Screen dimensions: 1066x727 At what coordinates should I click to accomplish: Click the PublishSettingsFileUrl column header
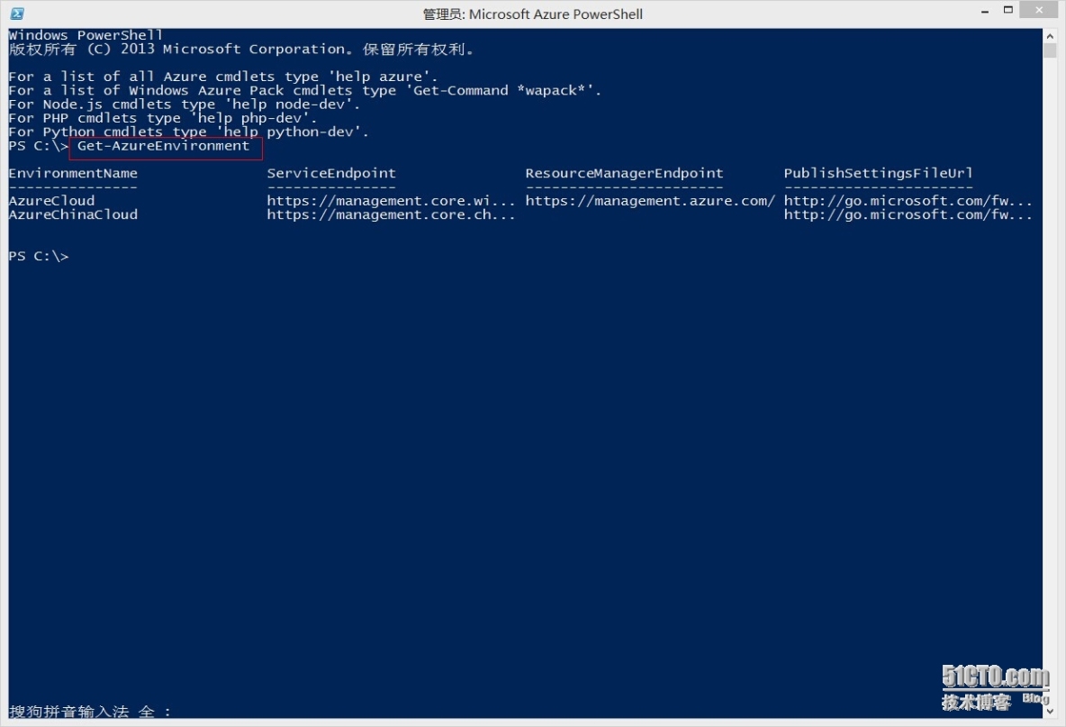pos(878,173)
